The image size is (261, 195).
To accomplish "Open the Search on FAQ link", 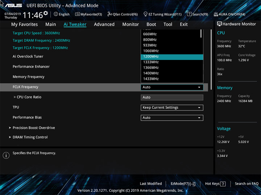I will click(x=246, y=184).
